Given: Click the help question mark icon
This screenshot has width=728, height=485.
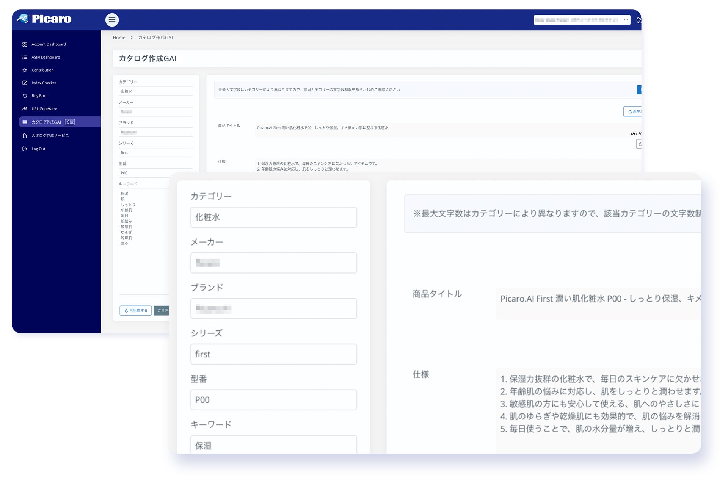Looking at the screenshot, I should 639,20.
